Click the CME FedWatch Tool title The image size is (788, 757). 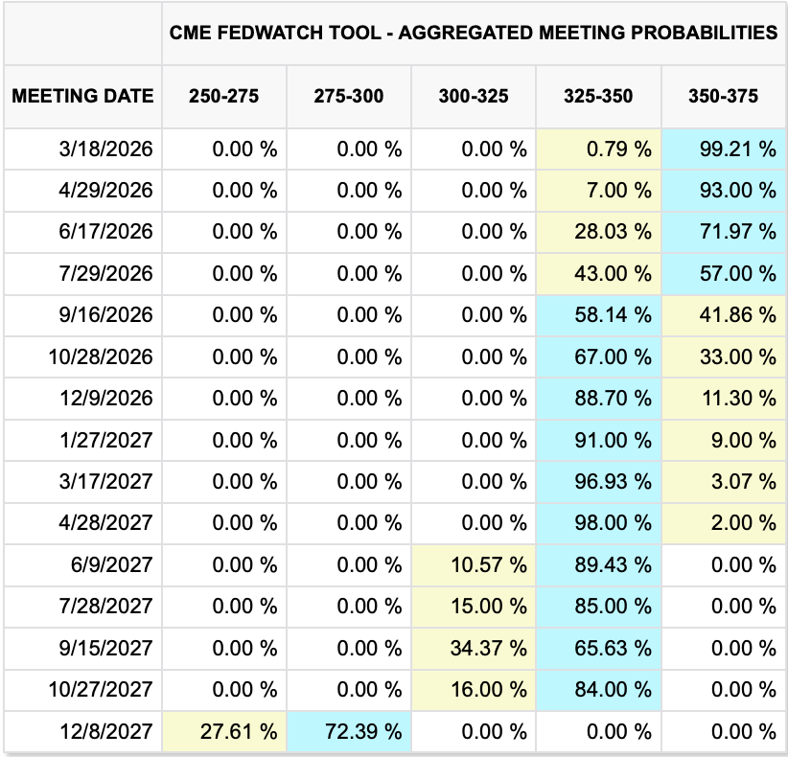pyautogui.click(x=474, y=33)
